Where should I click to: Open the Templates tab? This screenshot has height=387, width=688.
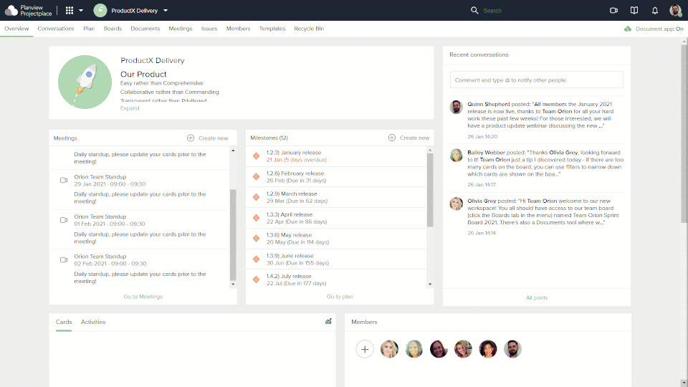point(272,29)
